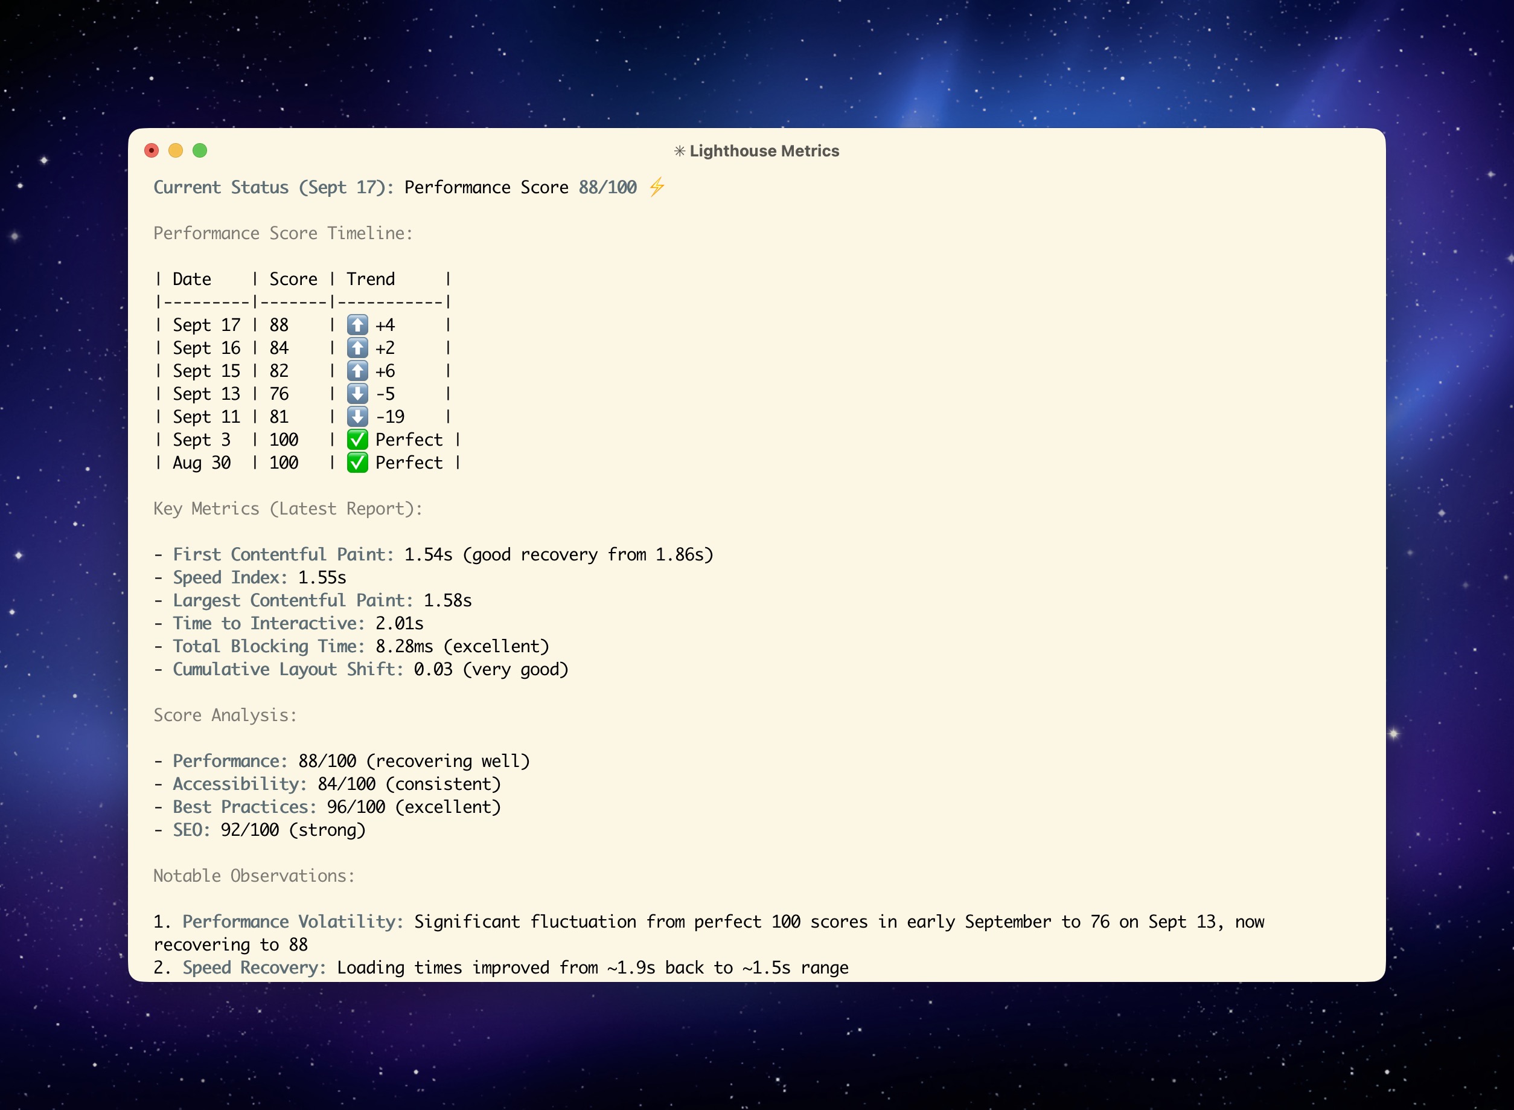The height and width of the screenshot is (1110, 1514).
Task: Click the green maximize window button
Action: tap(199, 150)
